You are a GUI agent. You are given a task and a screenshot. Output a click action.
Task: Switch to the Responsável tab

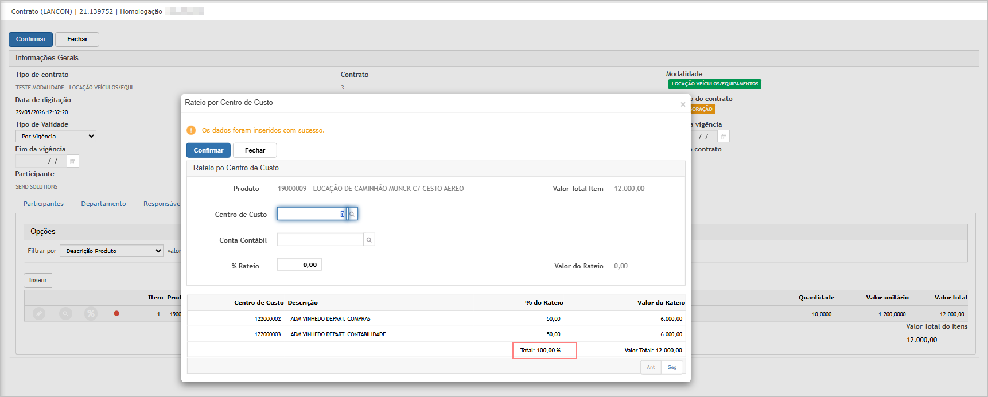pyautogui.click(x=162, y=204)
